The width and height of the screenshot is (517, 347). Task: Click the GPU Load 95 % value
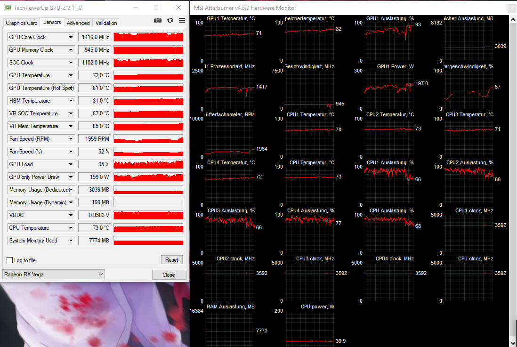click(95, 164)
